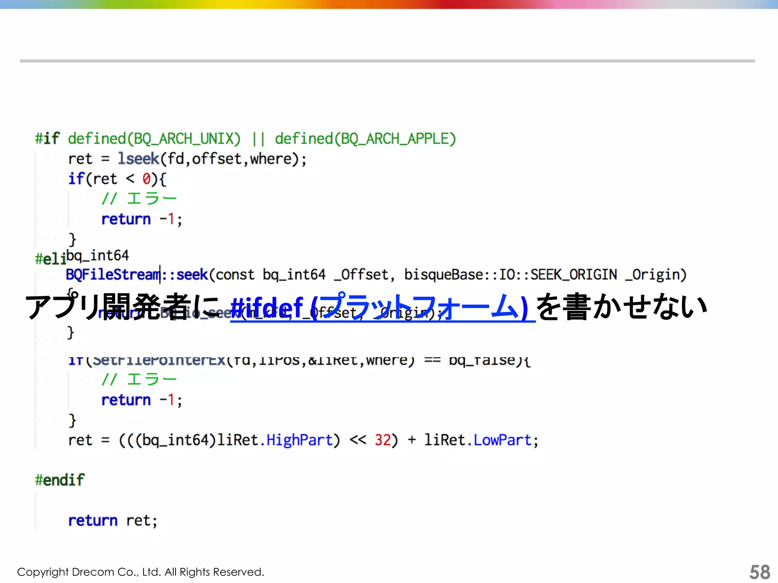Click the 'SetFilePointerEx' condition line
This screenshot has height=583, width=778.
tap(299, 361)
